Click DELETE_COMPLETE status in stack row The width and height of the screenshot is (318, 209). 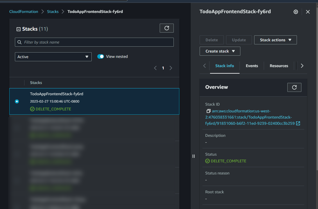pos(51,109)
